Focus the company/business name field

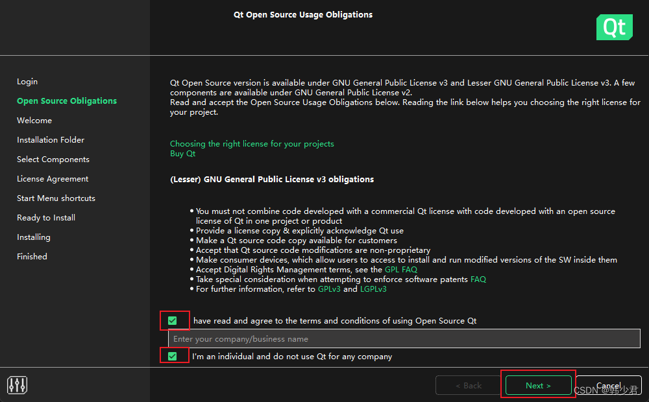pos(404,338)
